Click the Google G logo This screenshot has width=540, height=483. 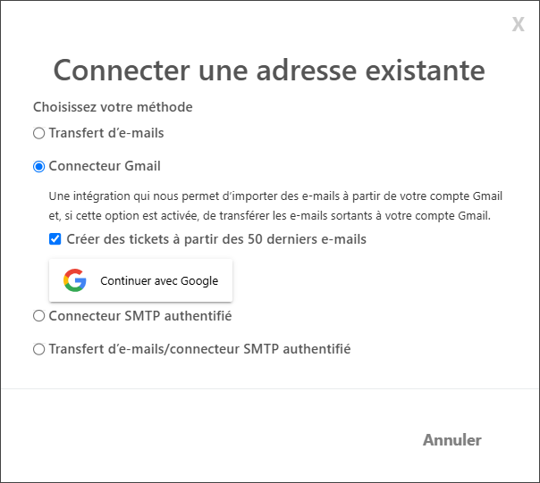[x=75, y=280]
